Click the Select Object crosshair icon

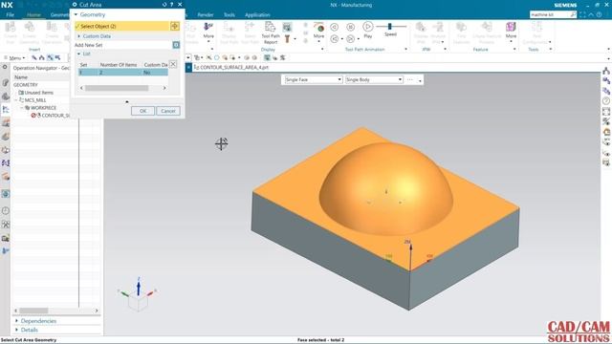(174, 26)
